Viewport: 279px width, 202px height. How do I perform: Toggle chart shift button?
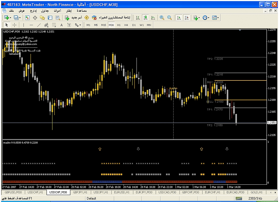pyautogui.click(x=187, y=17)
